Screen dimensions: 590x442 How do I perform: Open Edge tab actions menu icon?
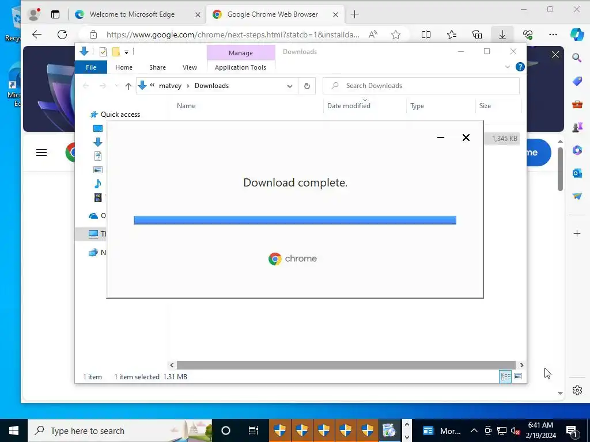point(55,14)
